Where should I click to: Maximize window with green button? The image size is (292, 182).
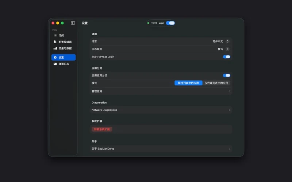pyautogui.click(x=62, y=23)
